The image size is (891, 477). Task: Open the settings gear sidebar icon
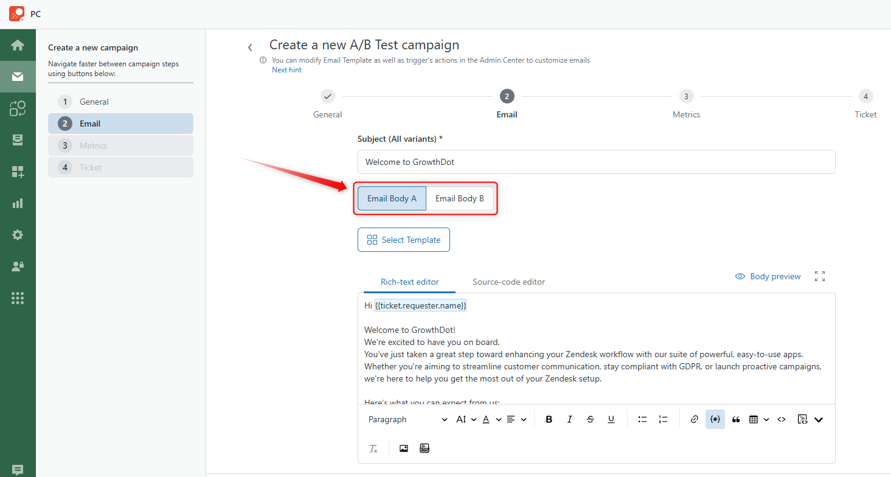pyautogui.click(x=18, y=235)
